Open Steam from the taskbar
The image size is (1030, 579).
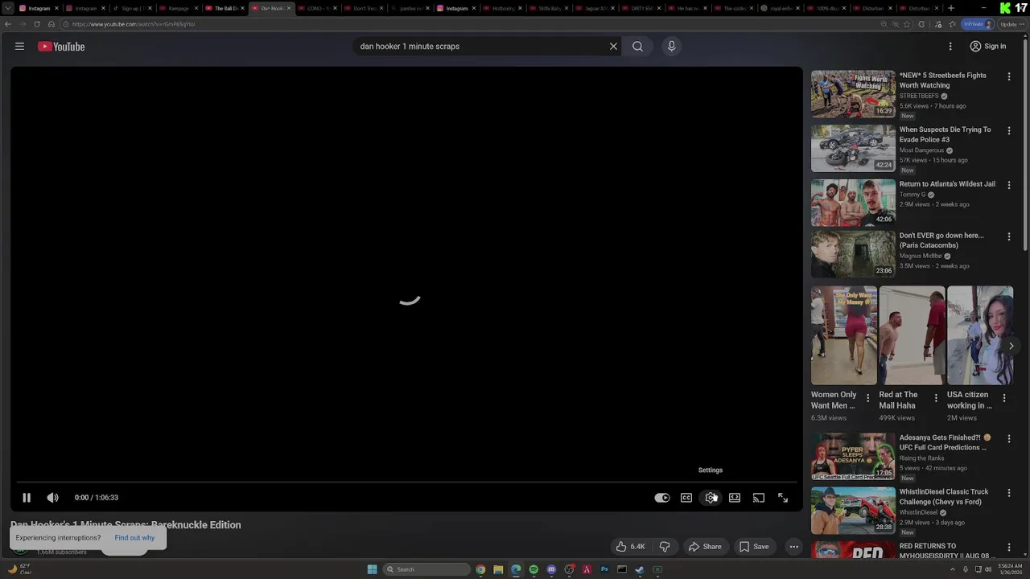pyautogui.click(x=640, y=569)
